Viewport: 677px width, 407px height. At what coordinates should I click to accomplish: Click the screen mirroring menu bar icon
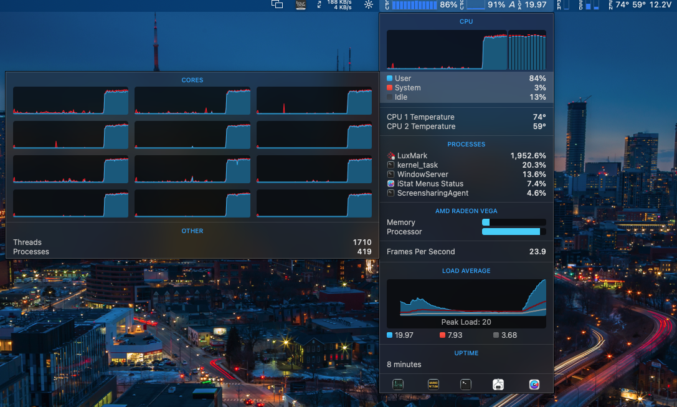tap(277, 4)
